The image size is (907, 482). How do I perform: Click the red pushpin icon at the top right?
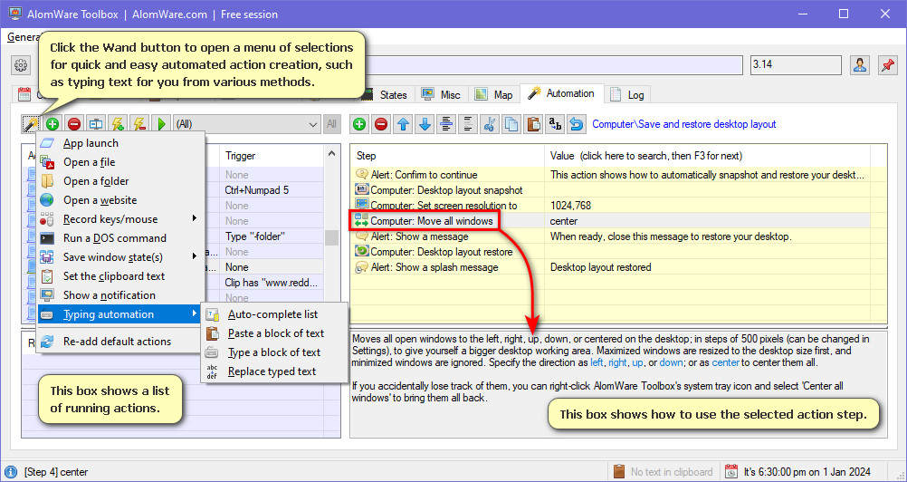click(x=885, y=65)
